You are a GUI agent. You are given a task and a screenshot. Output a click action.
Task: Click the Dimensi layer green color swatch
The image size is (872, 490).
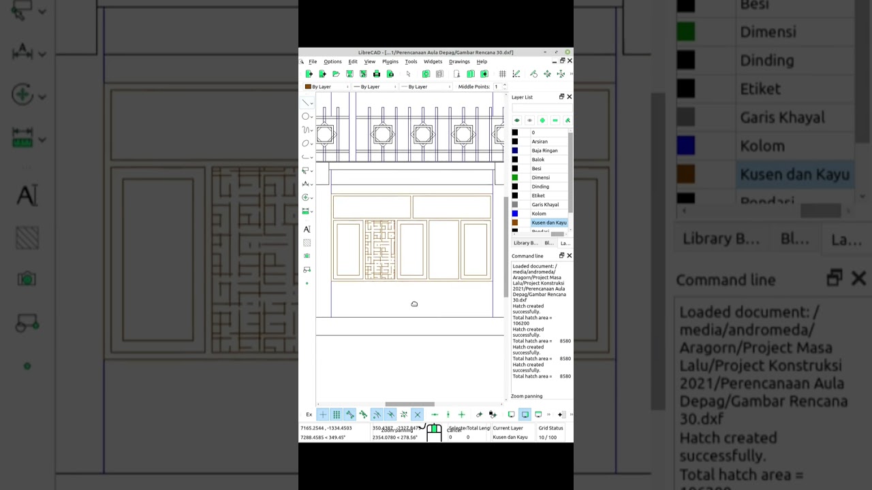click(x=515, y=178)
